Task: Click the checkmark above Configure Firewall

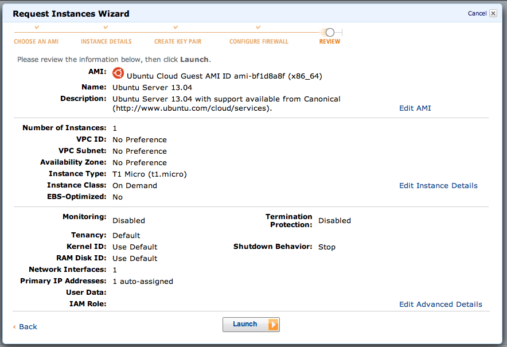Action: click(258, 27)
